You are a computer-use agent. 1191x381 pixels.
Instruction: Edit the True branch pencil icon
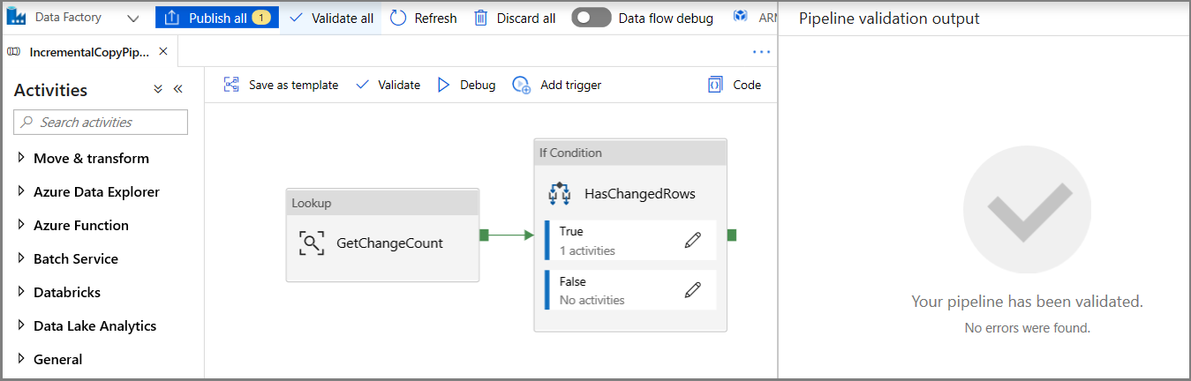[x=693, y=240]
